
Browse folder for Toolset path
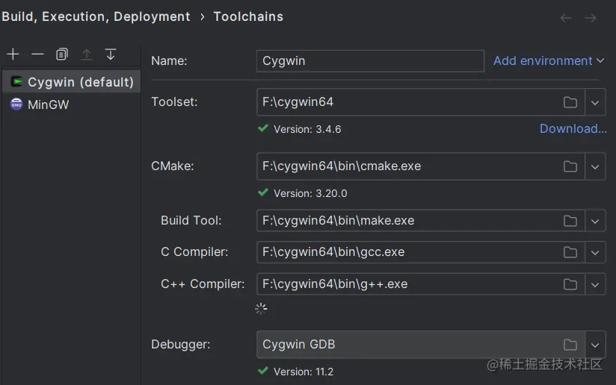(x=570, y=102)
